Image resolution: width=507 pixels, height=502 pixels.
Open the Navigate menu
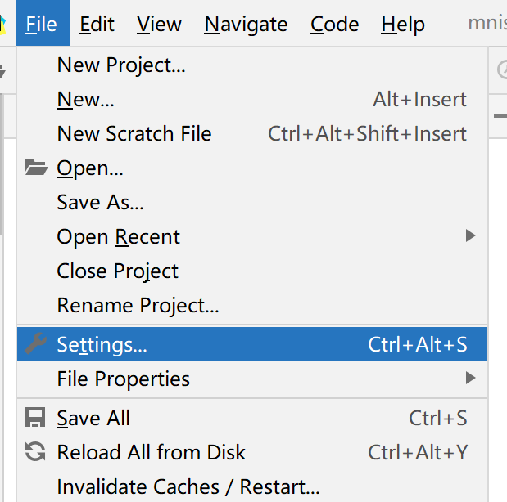[246, 25]
